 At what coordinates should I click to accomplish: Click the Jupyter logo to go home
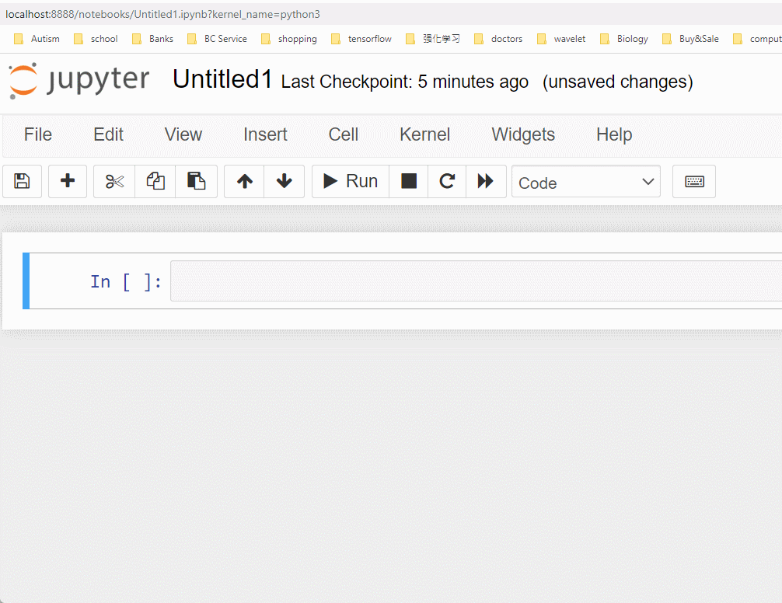pyautogui.click(x=79, y=80)
